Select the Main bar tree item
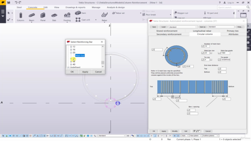The height and width of the screenshot is (141, 251). 80,56
